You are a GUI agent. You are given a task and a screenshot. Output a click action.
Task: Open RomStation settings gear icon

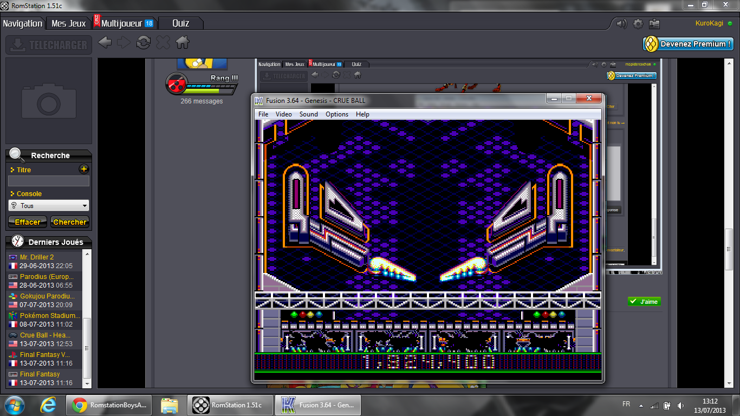[638, 23]
